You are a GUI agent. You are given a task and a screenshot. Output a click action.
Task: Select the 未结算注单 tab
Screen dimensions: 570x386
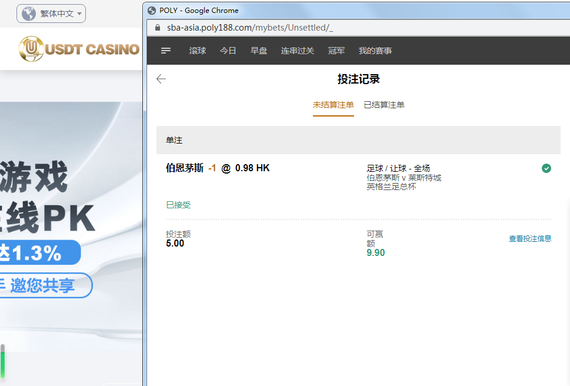(333, 105)
